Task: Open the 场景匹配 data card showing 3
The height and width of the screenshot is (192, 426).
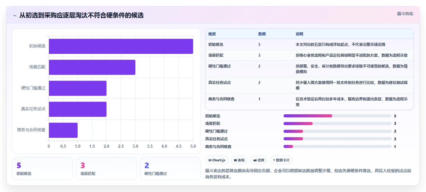Action: [106, 168]
